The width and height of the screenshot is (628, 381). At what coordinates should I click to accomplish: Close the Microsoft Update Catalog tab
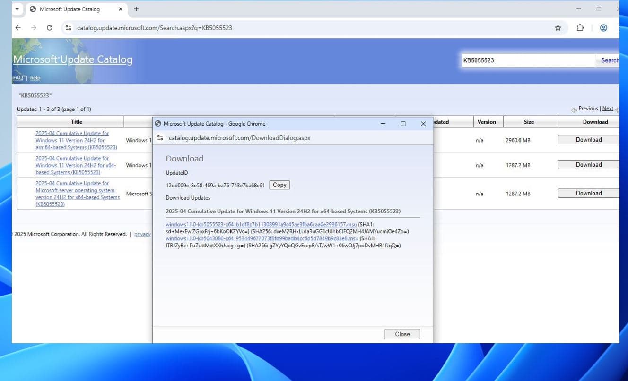click(x=121, y=9)
